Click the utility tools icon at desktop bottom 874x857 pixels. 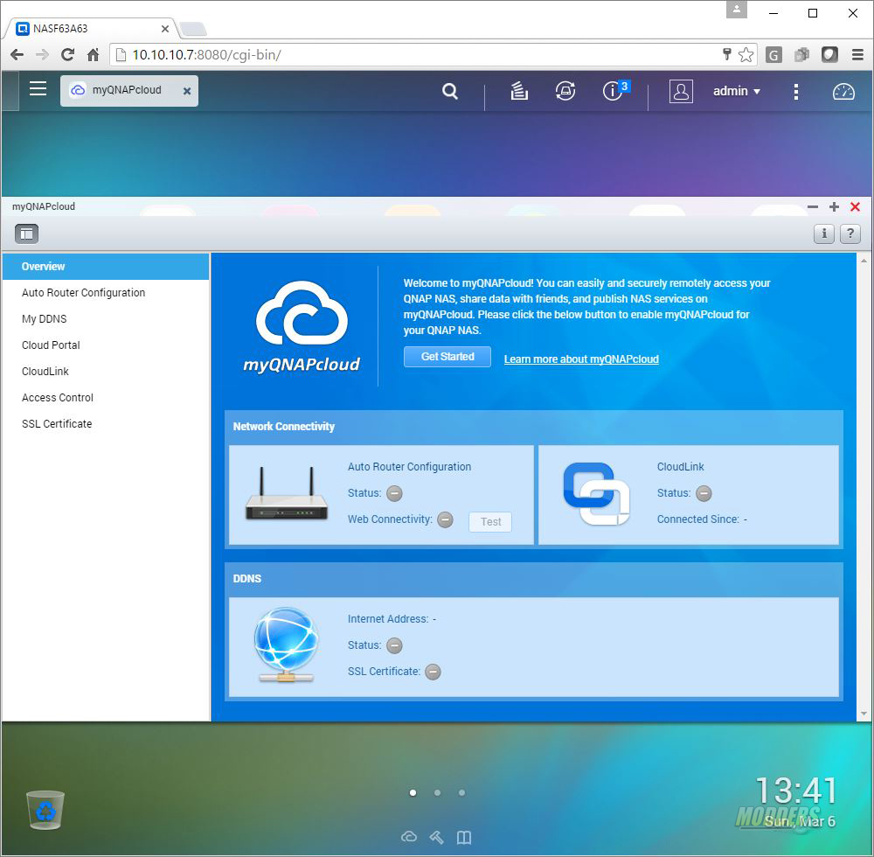point(436,837)
